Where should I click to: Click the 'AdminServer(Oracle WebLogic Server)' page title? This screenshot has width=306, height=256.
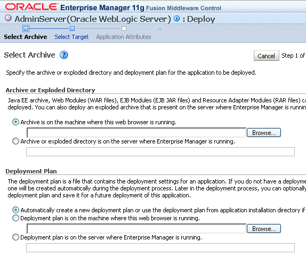point(93,19)
